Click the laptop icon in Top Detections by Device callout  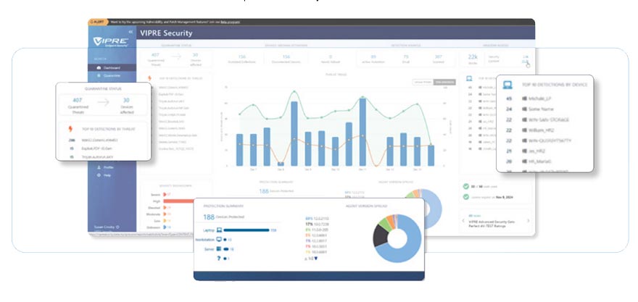pos(507,85)
